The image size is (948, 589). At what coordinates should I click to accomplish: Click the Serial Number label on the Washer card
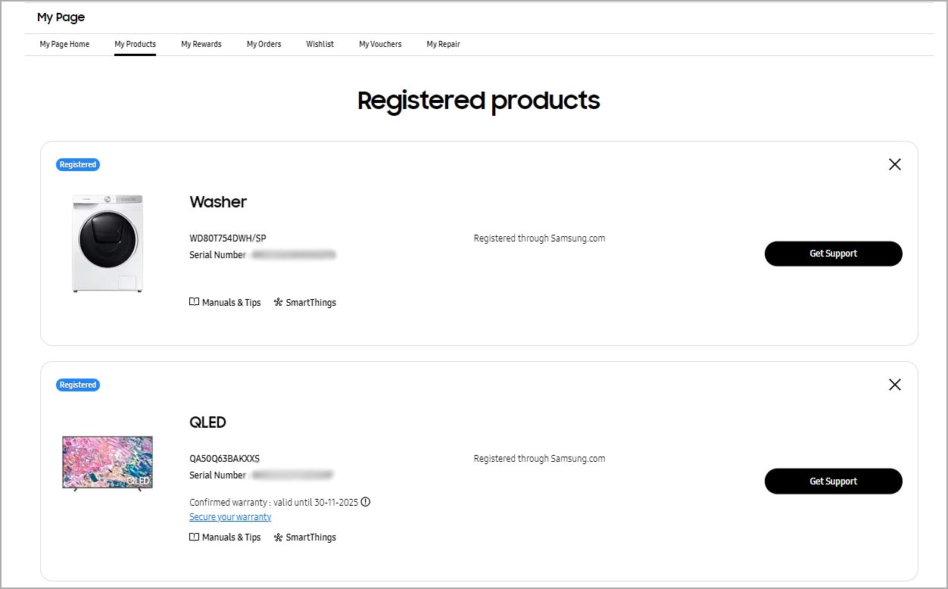(x=217, y=255)
